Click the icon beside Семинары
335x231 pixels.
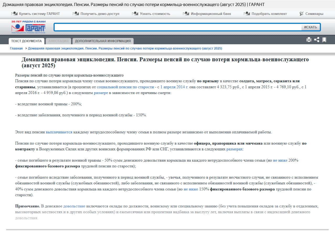click(302, 14)
